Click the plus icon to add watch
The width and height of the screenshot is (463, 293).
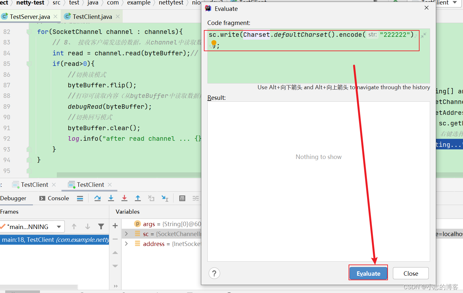[115, 226]
